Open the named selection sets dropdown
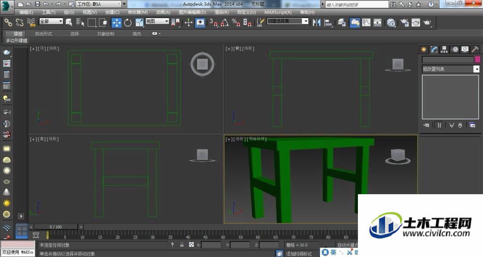 point(288,21)
